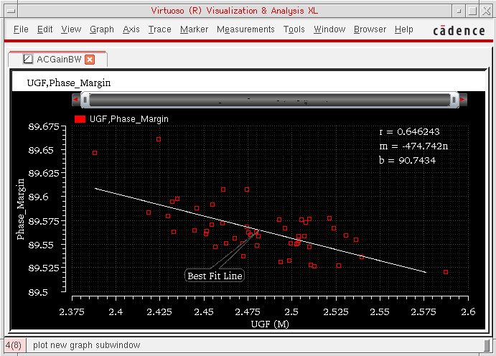496x356 pixels.
Task: Open the Graph menu
Action: click(x=101, y=29)
